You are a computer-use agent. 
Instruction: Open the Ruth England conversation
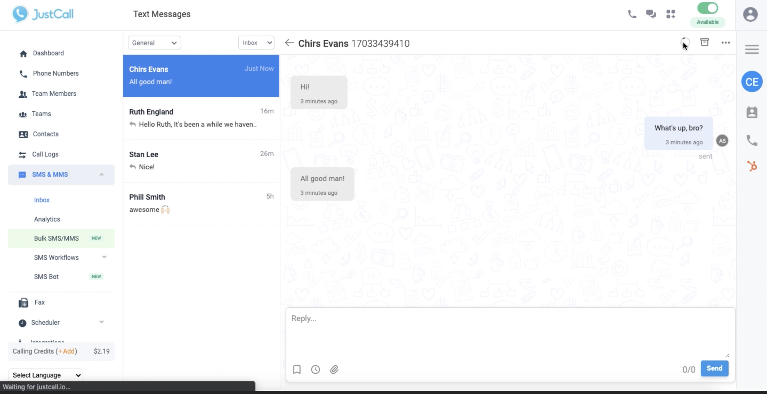[201, 118]
